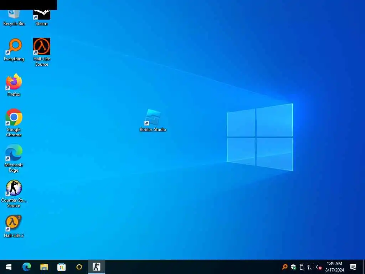Select the Steam desktop shortcut
The width and height of the screenshot is (365, 274).
tap(41, 18)
